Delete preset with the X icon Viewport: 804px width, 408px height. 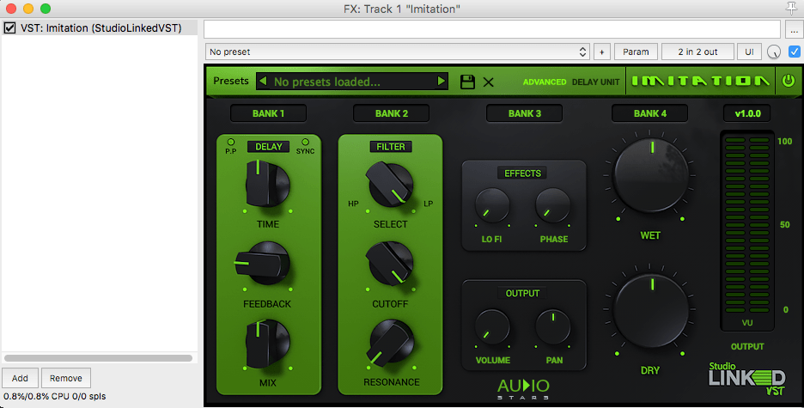pos(488,82)
